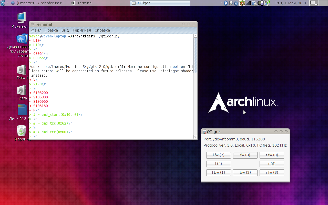
Task: Click the SD card disk icon
Action: point(22,110)
